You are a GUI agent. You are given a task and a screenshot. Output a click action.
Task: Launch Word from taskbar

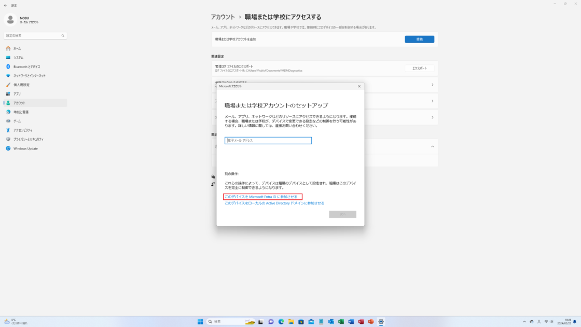pyautogui.click(x=351, y=321)
